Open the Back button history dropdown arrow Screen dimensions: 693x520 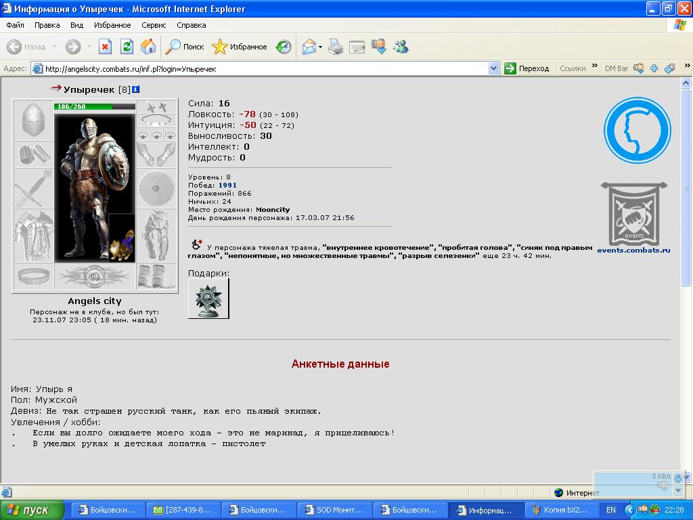(x=53, y=47)
